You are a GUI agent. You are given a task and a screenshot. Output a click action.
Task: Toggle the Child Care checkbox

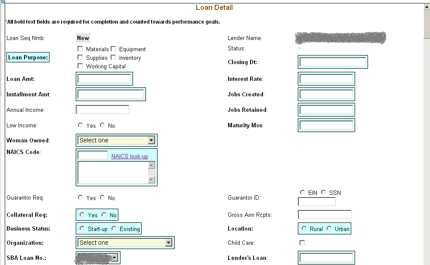coord(302,243)
